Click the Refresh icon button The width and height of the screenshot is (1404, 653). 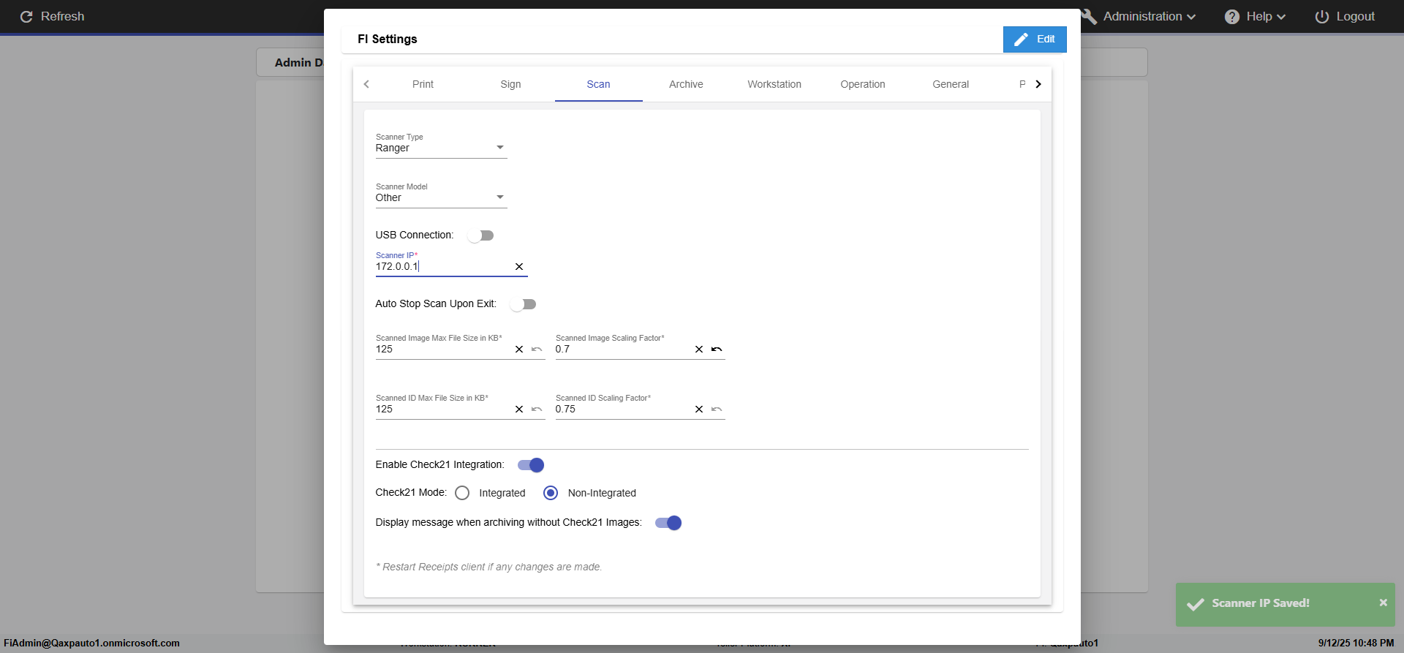(26, 17)
